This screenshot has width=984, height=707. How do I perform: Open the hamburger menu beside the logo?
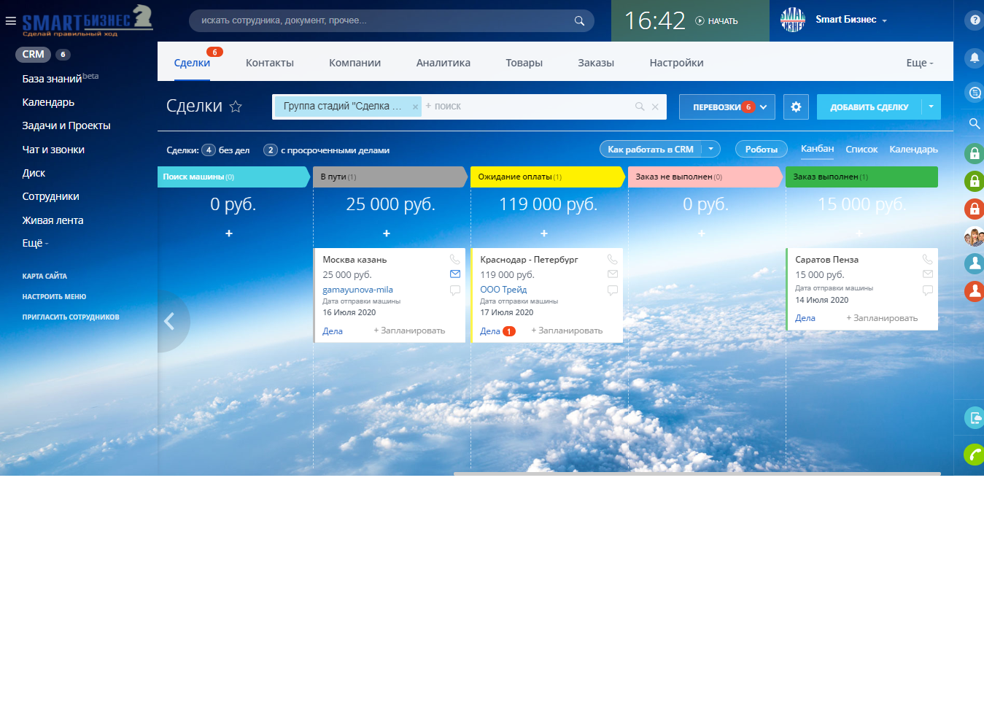(10, 21)
